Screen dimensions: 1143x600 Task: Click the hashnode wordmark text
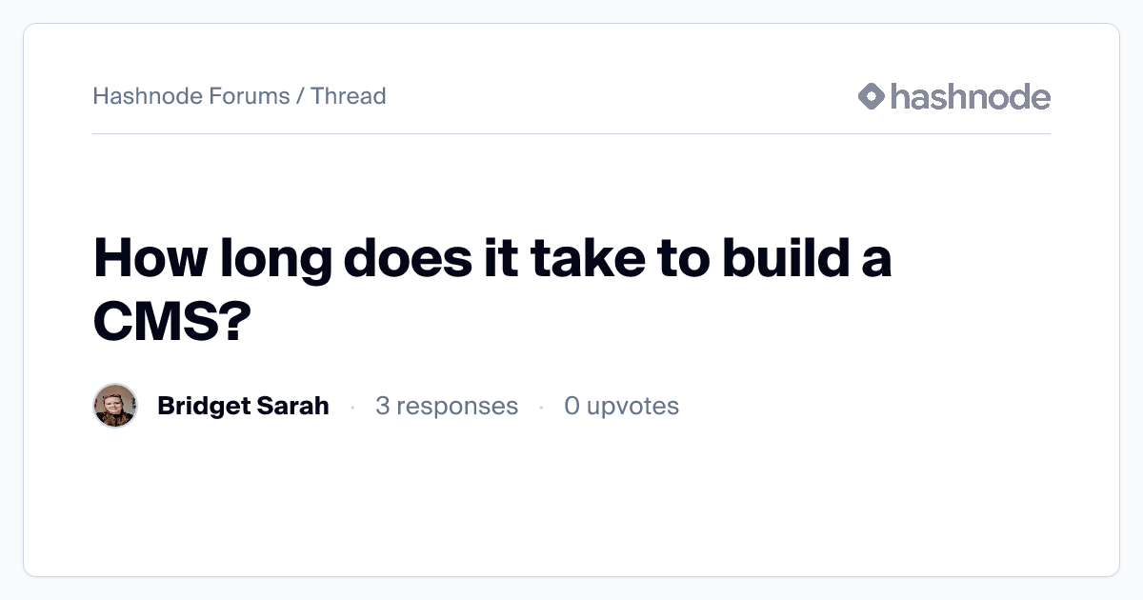click(x=971, y=96)
